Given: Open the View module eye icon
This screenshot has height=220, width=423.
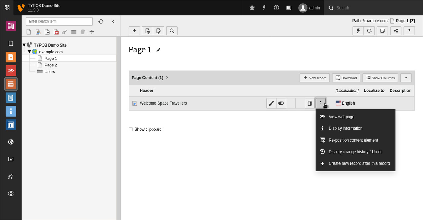Looking at the screenshot, I should point(11,70).
